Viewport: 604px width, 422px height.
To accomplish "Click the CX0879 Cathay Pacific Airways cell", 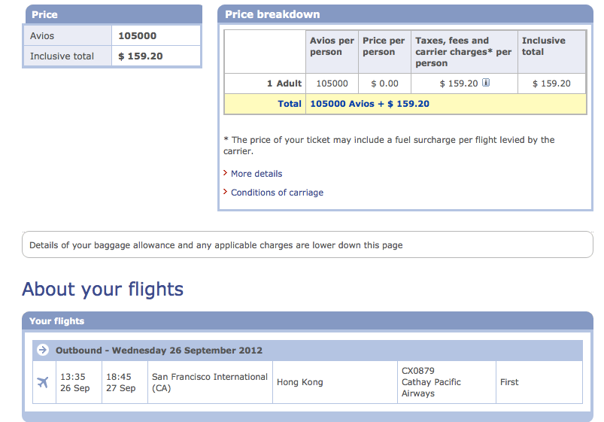I will tap(447, 382).
